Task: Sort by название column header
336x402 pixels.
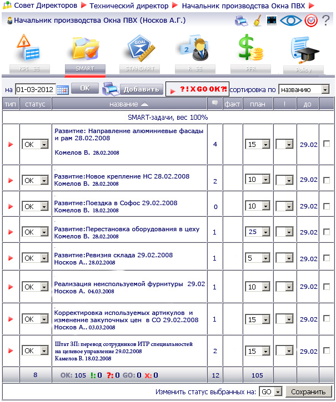Action: tap(129, 104)
